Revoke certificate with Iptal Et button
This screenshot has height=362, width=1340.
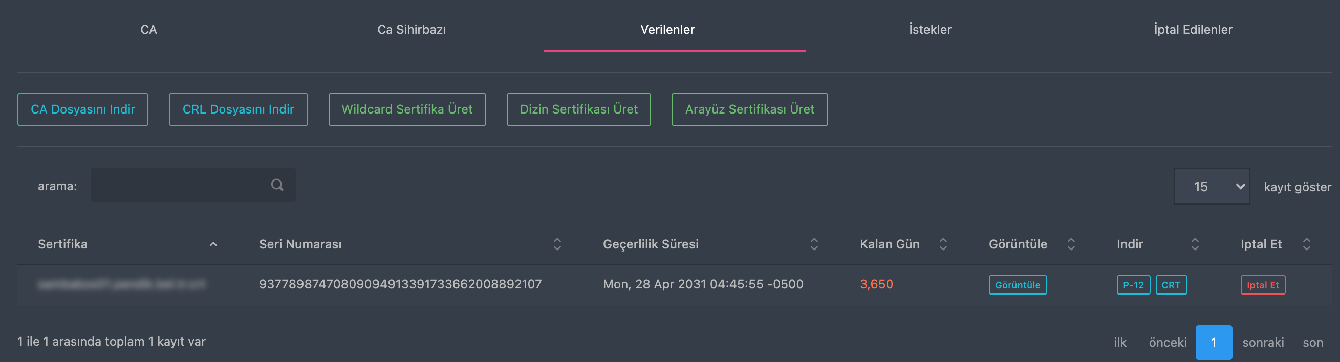[x=1263, y=285]
